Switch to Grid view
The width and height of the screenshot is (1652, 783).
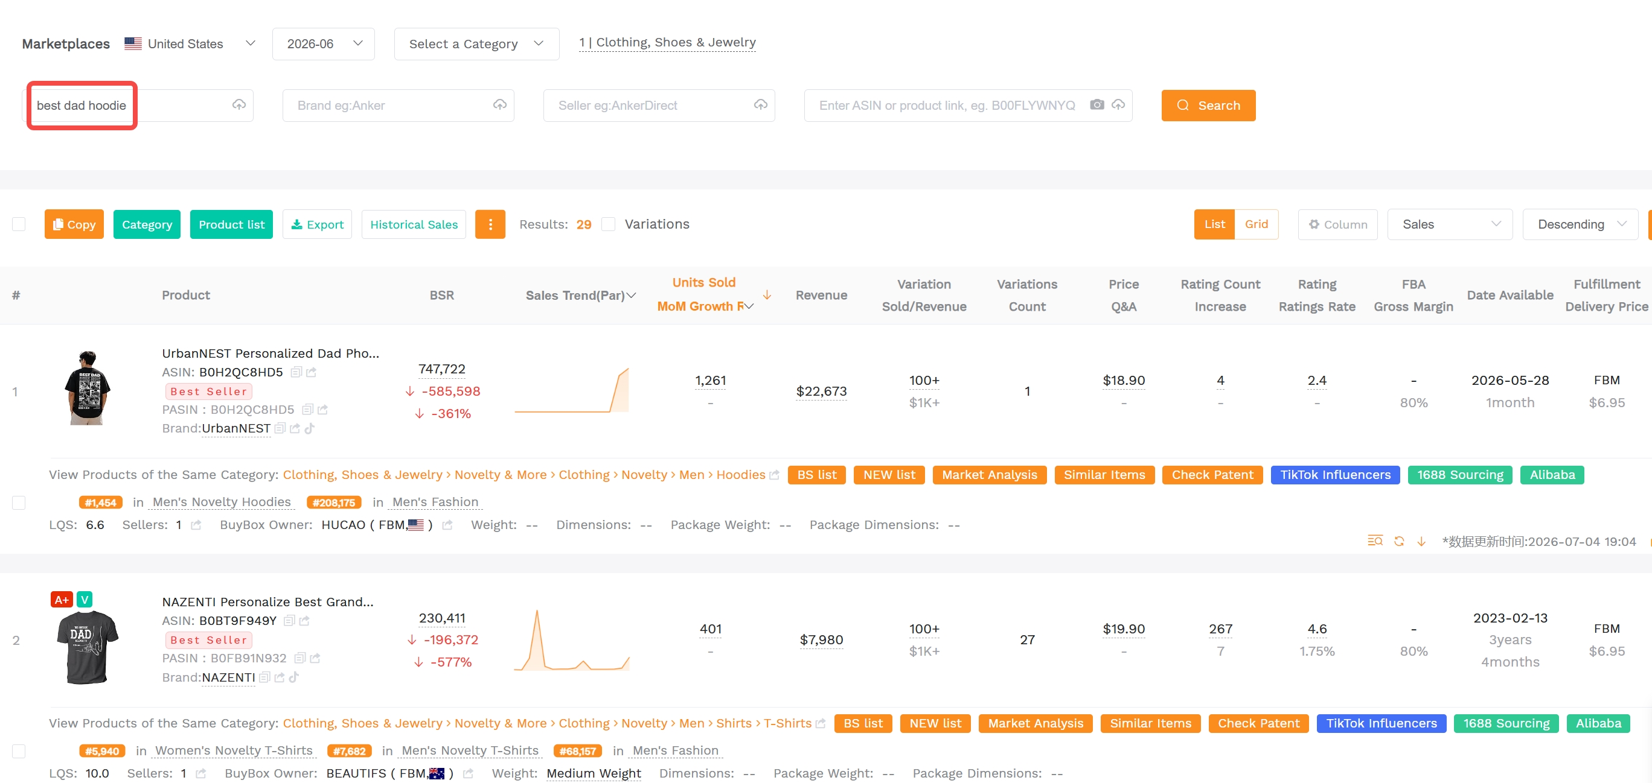point(1257,224)
